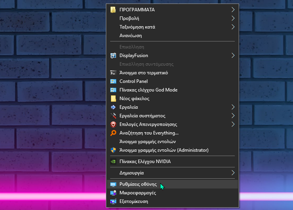Click Αναζήτηση του Everything... text
This screenshot has height=210, width=293.
click(x=149, y=133)
